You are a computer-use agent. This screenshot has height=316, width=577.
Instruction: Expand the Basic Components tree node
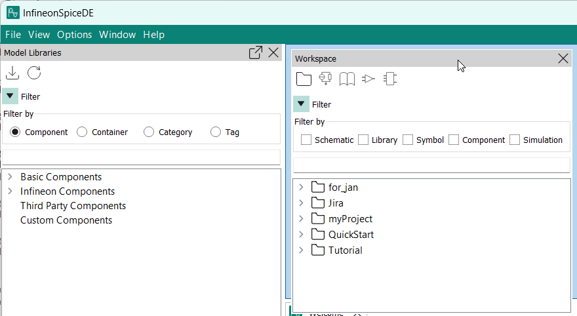point(10,177)
